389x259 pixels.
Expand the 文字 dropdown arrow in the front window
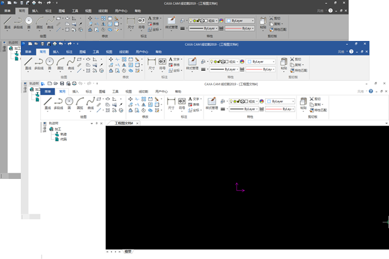click(x=200, y=99)
